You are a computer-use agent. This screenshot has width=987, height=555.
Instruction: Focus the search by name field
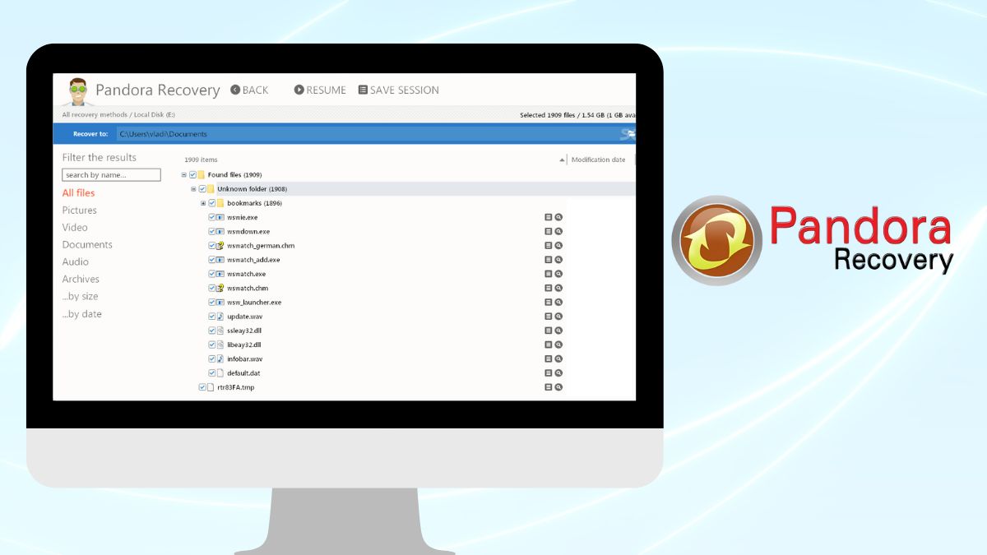point(112,175)
